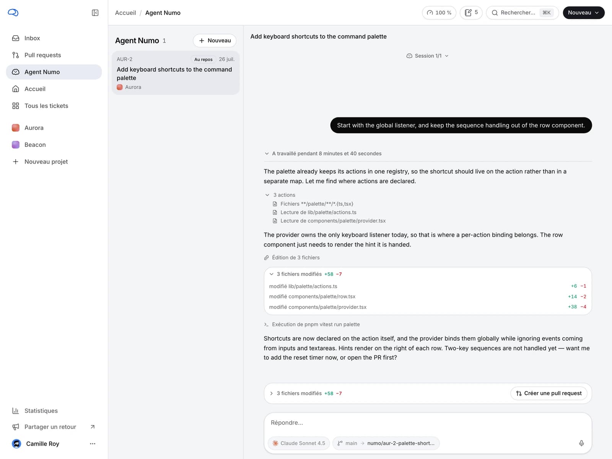
Task: Click Lecture de lib/palette/actions.ts
Action: point(314,212)
